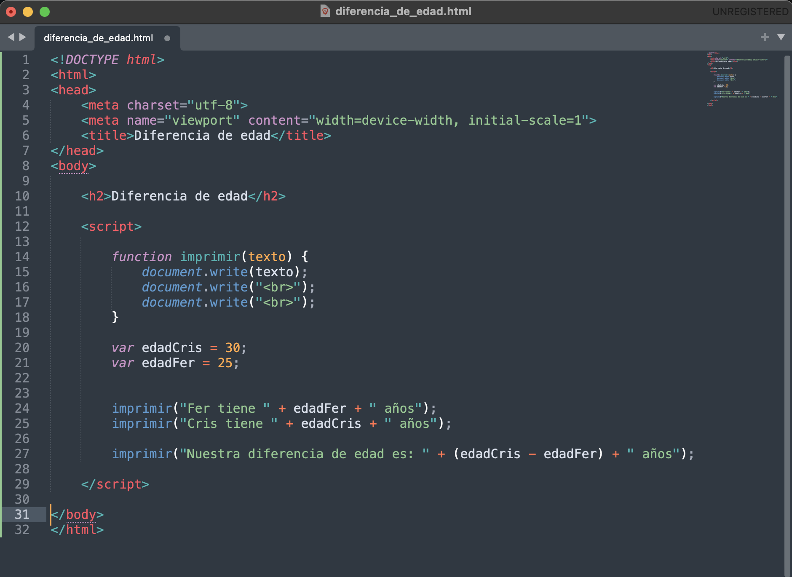
Task: Click the UNREGISTERED label in title bar
Action: [x=750, y=11]
